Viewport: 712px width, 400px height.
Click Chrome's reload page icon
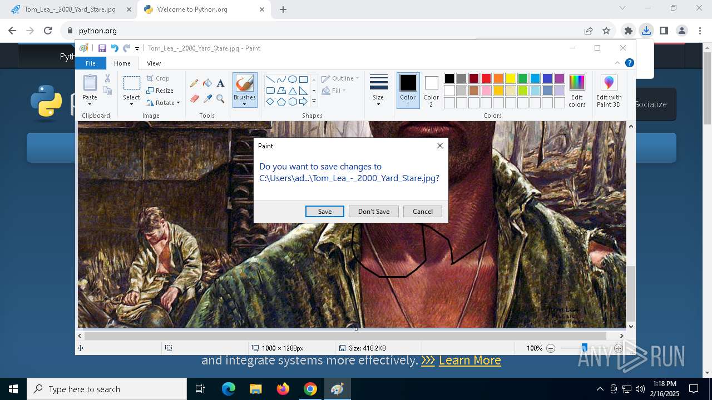(48, 31)
